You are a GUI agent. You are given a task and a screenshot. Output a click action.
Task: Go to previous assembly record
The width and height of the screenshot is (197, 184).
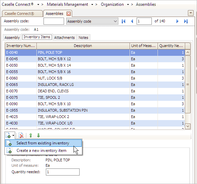132,21
